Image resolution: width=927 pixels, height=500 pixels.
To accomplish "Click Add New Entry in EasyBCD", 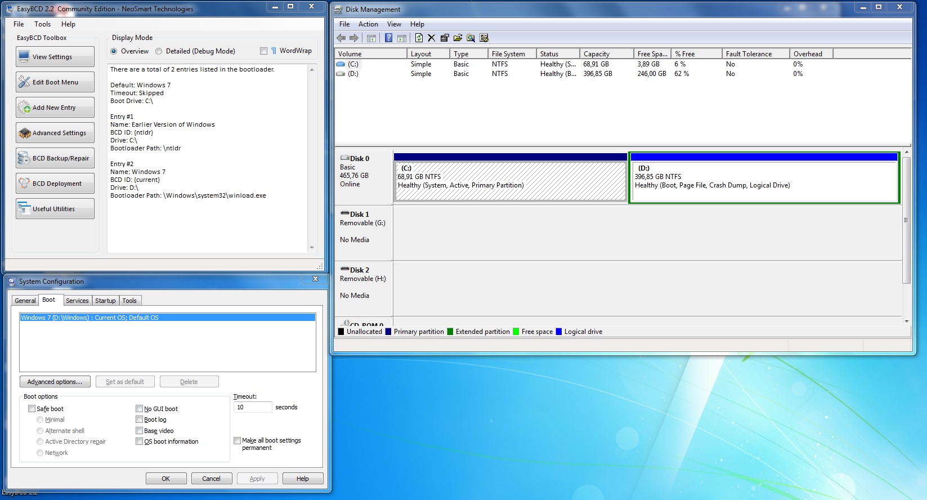I will 55,108.
